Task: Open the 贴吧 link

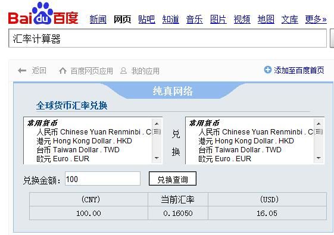Action: [146, 20]
